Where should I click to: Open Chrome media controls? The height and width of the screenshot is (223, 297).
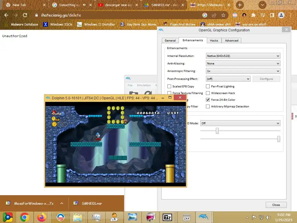pos(262,15)
